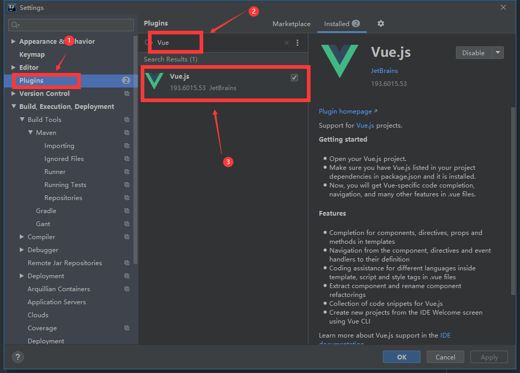520x373 pixels.
Task: Click the Importing project-level icon
Action: [127, 145]
